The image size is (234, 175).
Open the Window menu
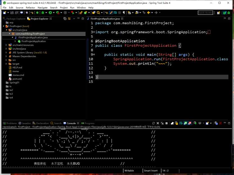(x=81, y=8)
